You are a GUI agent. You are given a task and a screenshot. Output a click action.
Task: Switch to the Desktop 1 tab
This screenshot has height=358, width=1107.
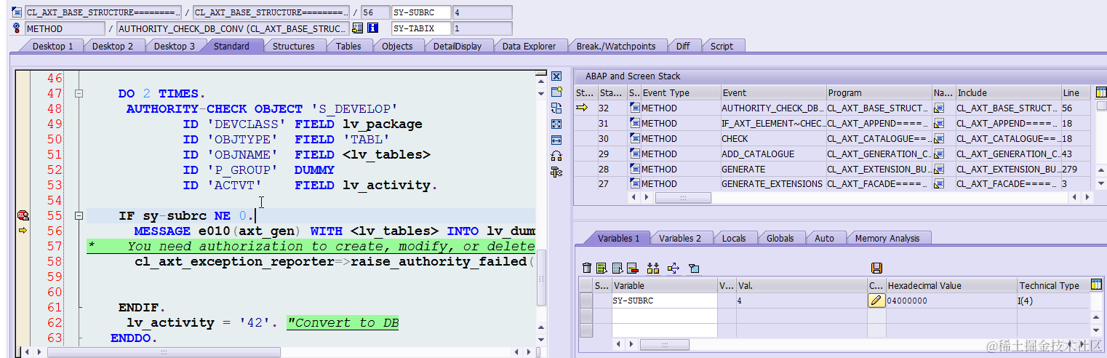pyautogui.click(x=52, y=46)
